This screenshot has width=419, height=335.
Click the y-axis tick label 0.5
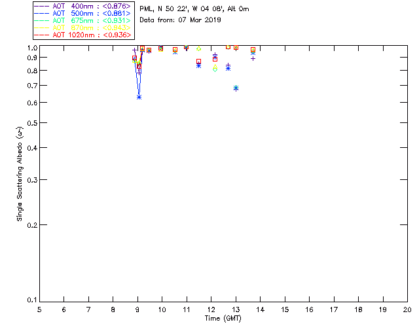tap(32, 123)
